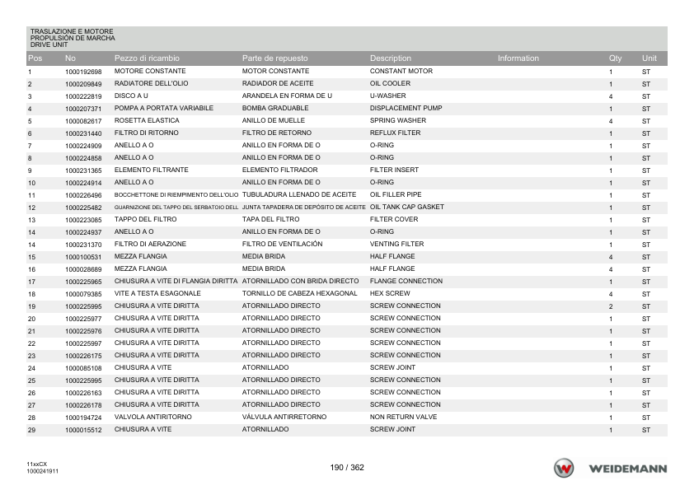Viewport: 694px width, 490px height.
Task: Click the WEIDEMANN brand wordmark
Action: coord(627,469)
